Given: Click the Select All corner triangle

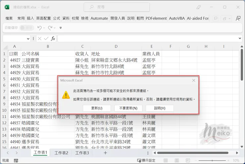Looking at the screenshot, I should (x=5, y=47).
